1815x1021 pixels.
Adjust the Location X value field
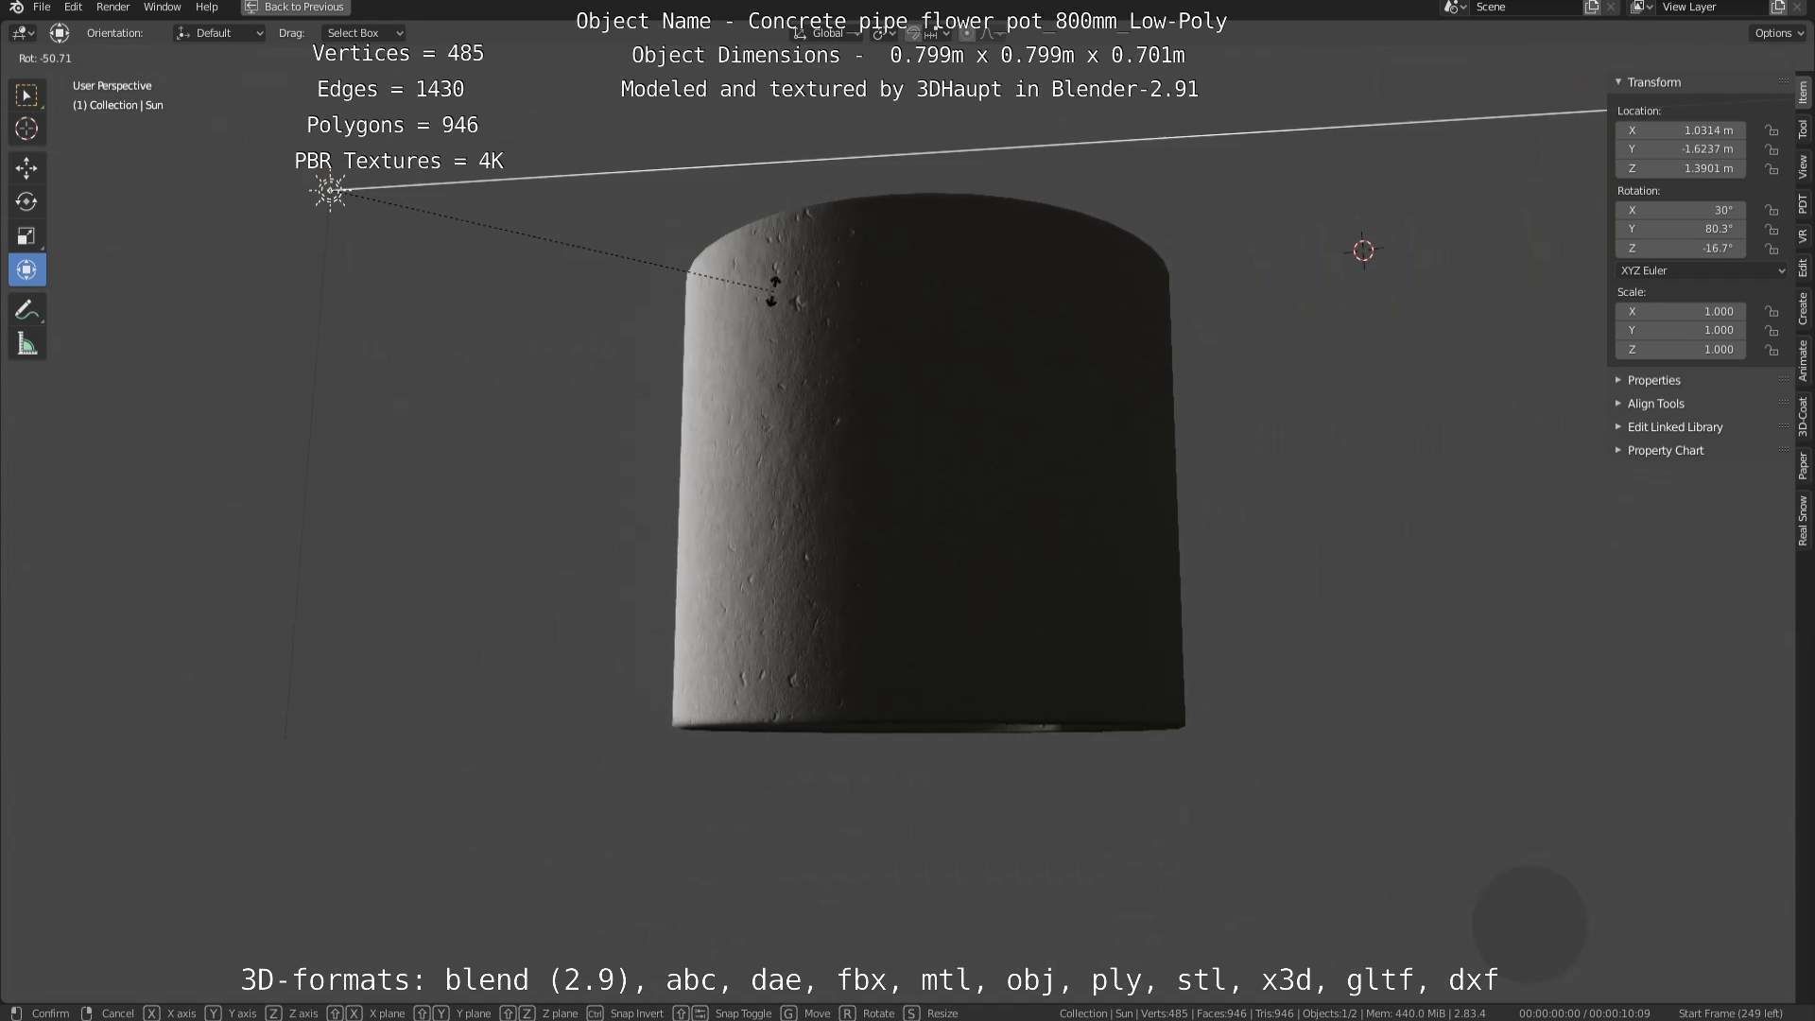pos(1680,130)
